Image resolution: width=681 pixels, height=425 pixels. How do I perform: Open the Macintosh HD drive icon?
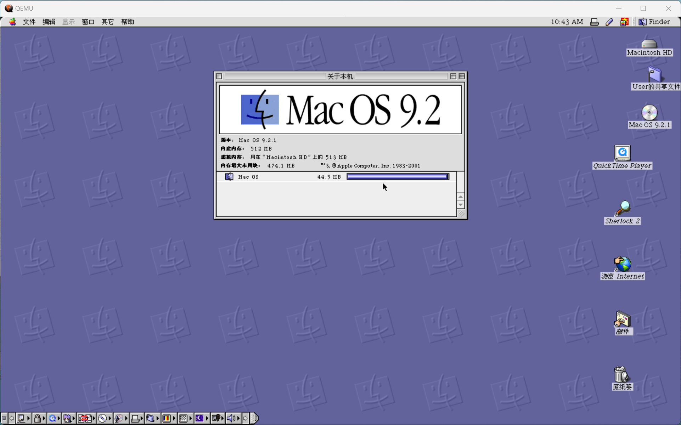click(649, 44)
